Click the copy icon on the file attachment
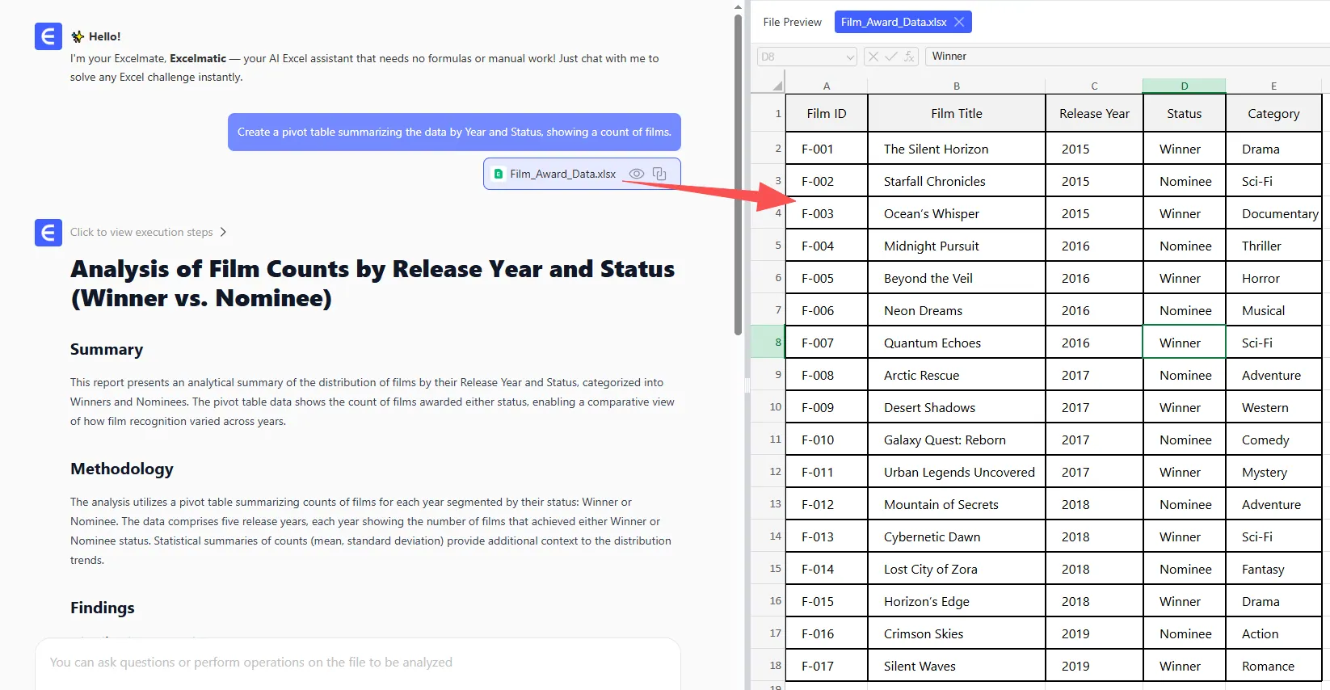 point(659,174)
